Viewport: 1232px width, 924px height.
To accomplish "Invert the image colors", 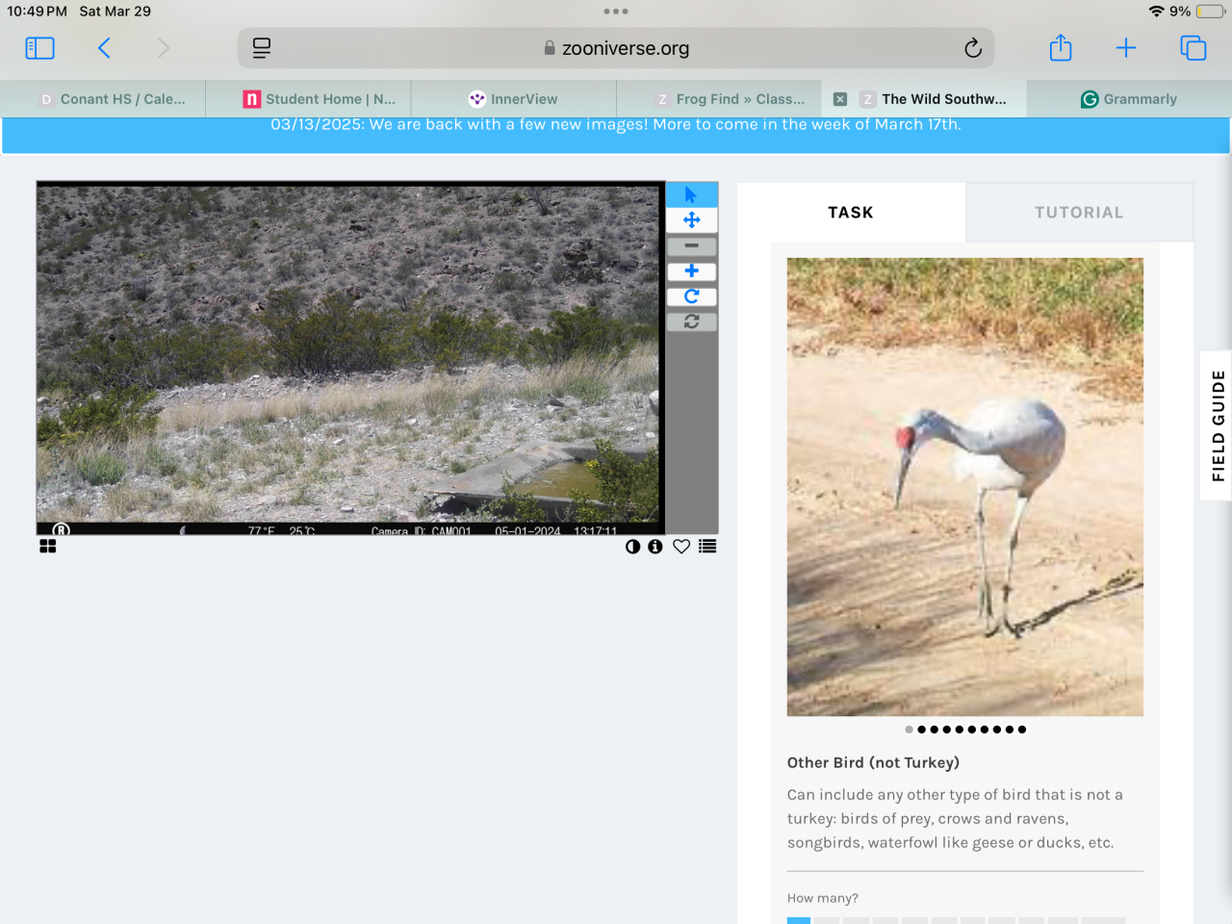I will click(632, 547).
